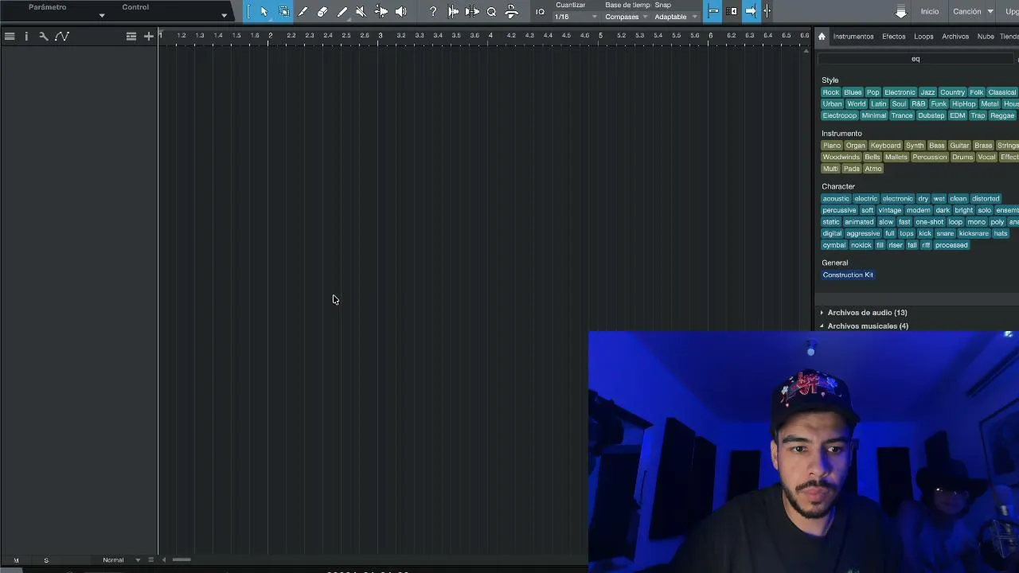Expand Archivos de audio (13)
The width and height of the screenshot is (1019, 573).
point(867,313)
